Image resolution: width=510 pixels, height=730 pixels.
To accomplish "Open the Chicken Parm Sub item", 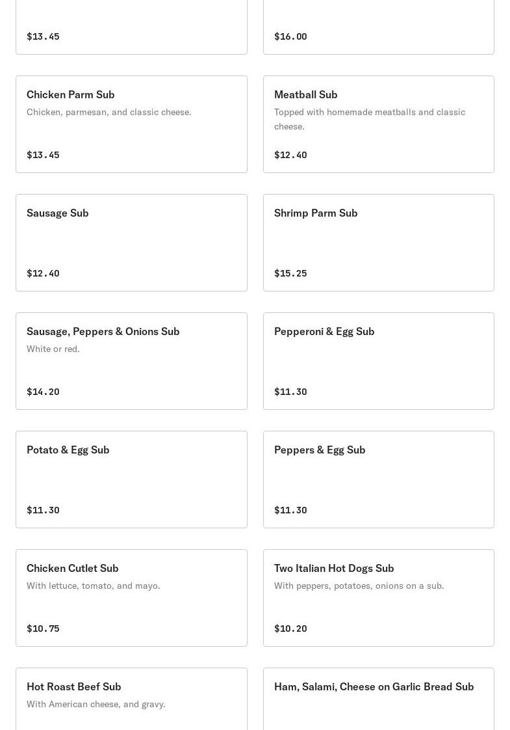I will [x=132, y=124].
